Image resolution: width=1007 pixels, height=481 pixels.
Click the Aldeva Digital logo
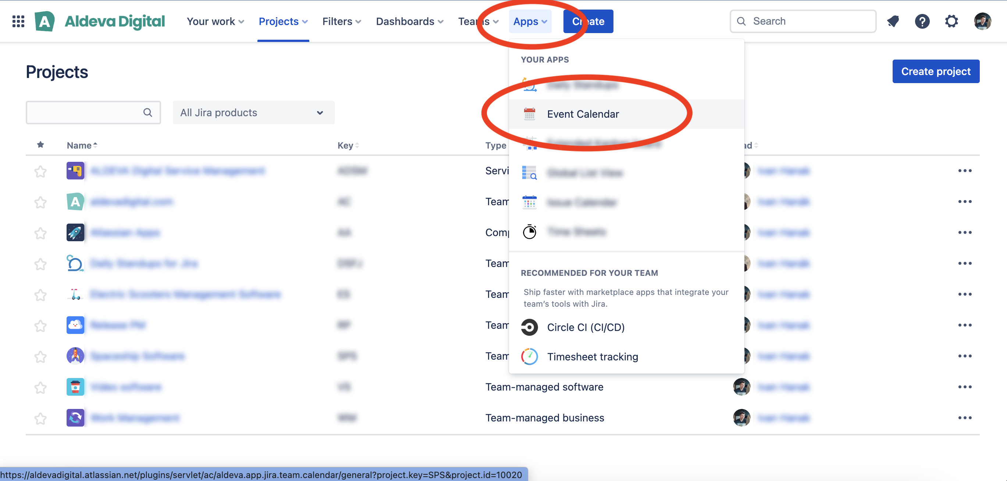tap(100, 21)
